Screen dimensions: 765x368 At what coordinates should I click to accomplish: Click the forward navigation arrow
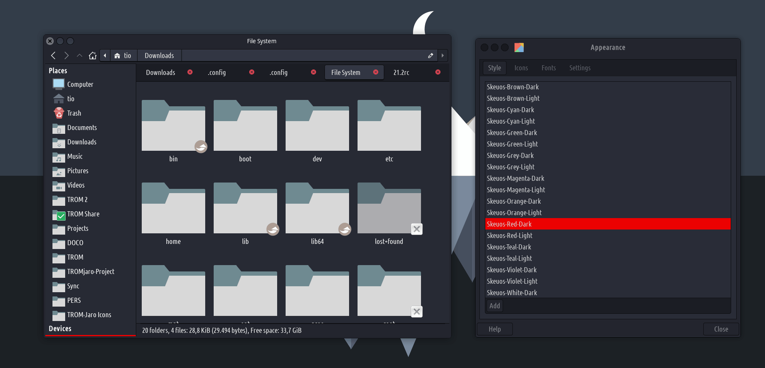(x=66, y=55)
